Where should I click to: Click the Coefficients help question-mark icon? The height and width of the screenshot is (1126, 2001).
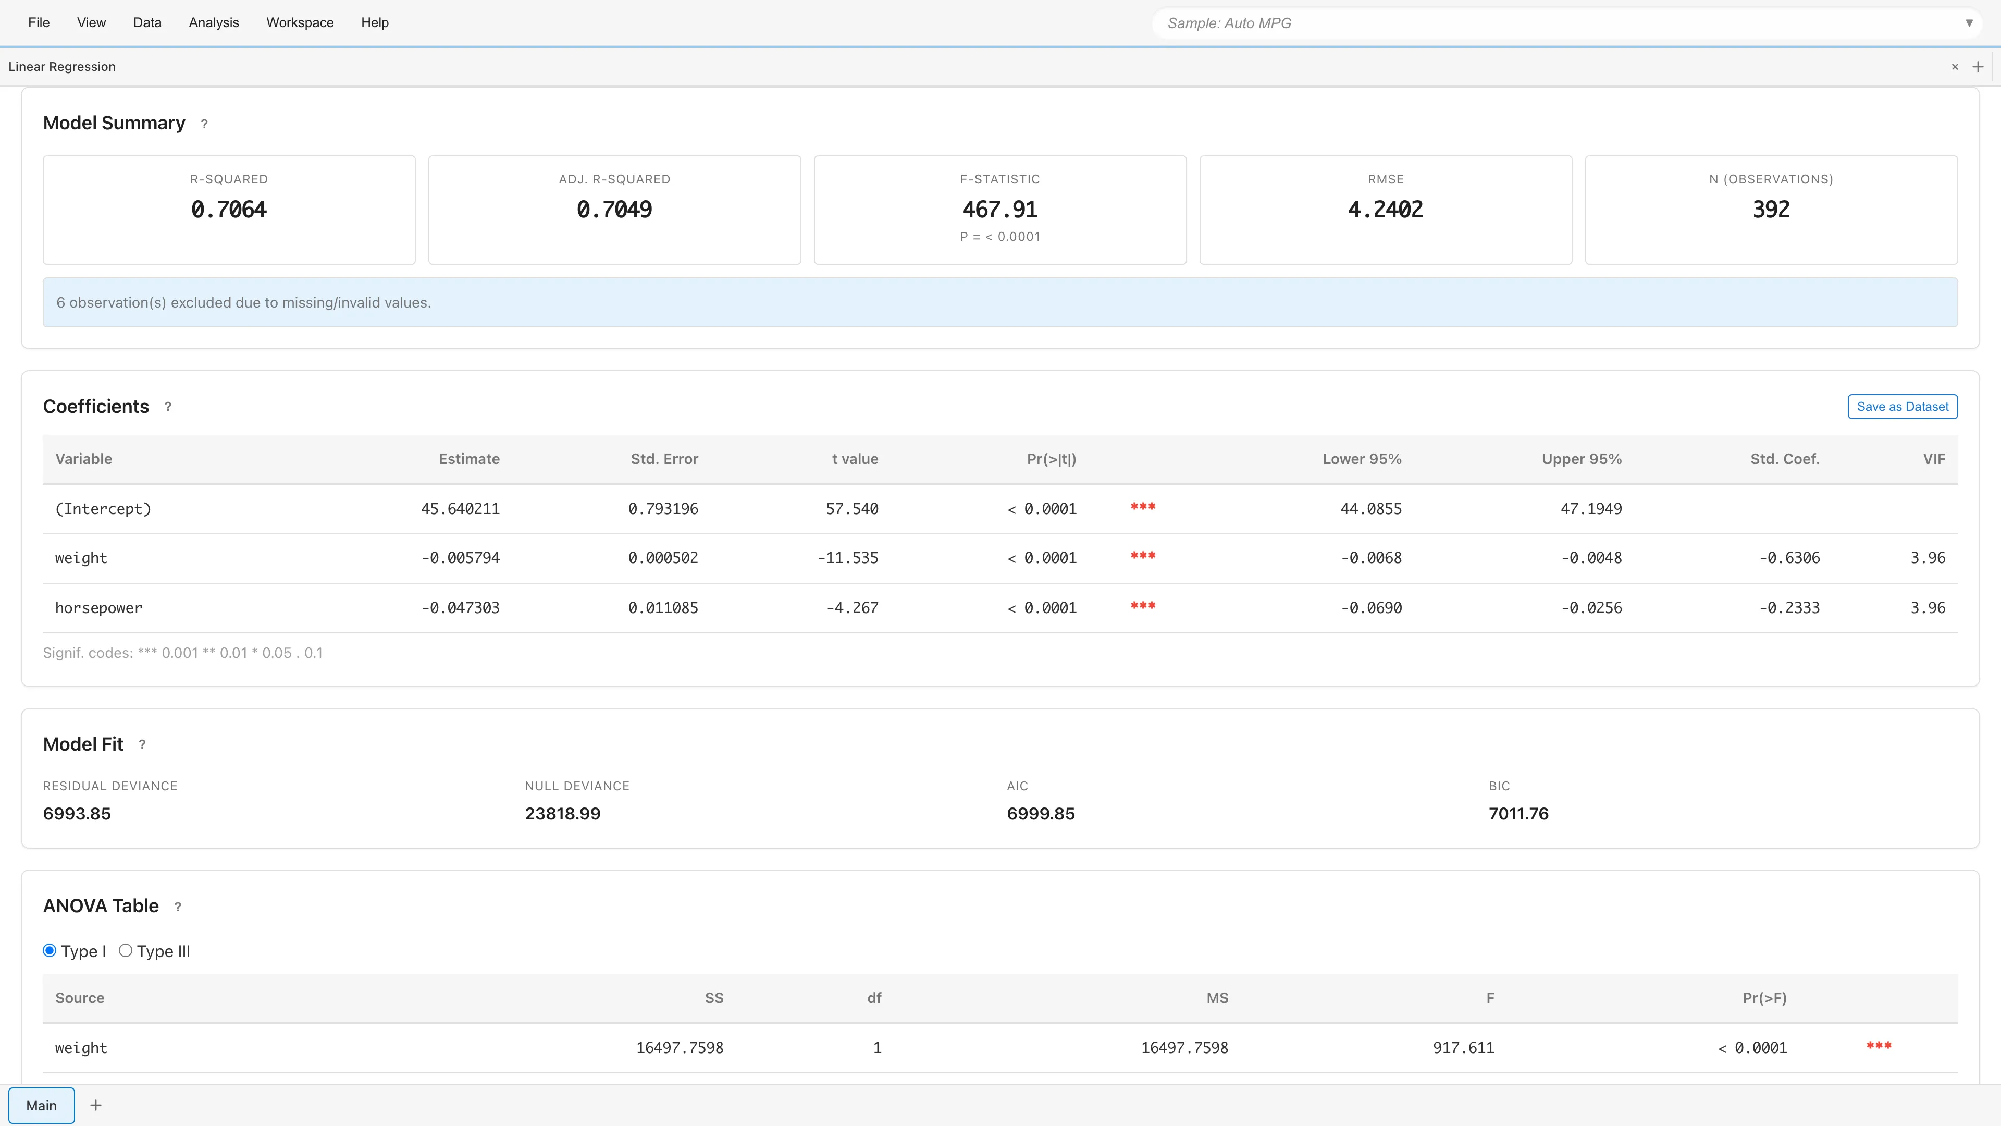(x=168, y=407)
